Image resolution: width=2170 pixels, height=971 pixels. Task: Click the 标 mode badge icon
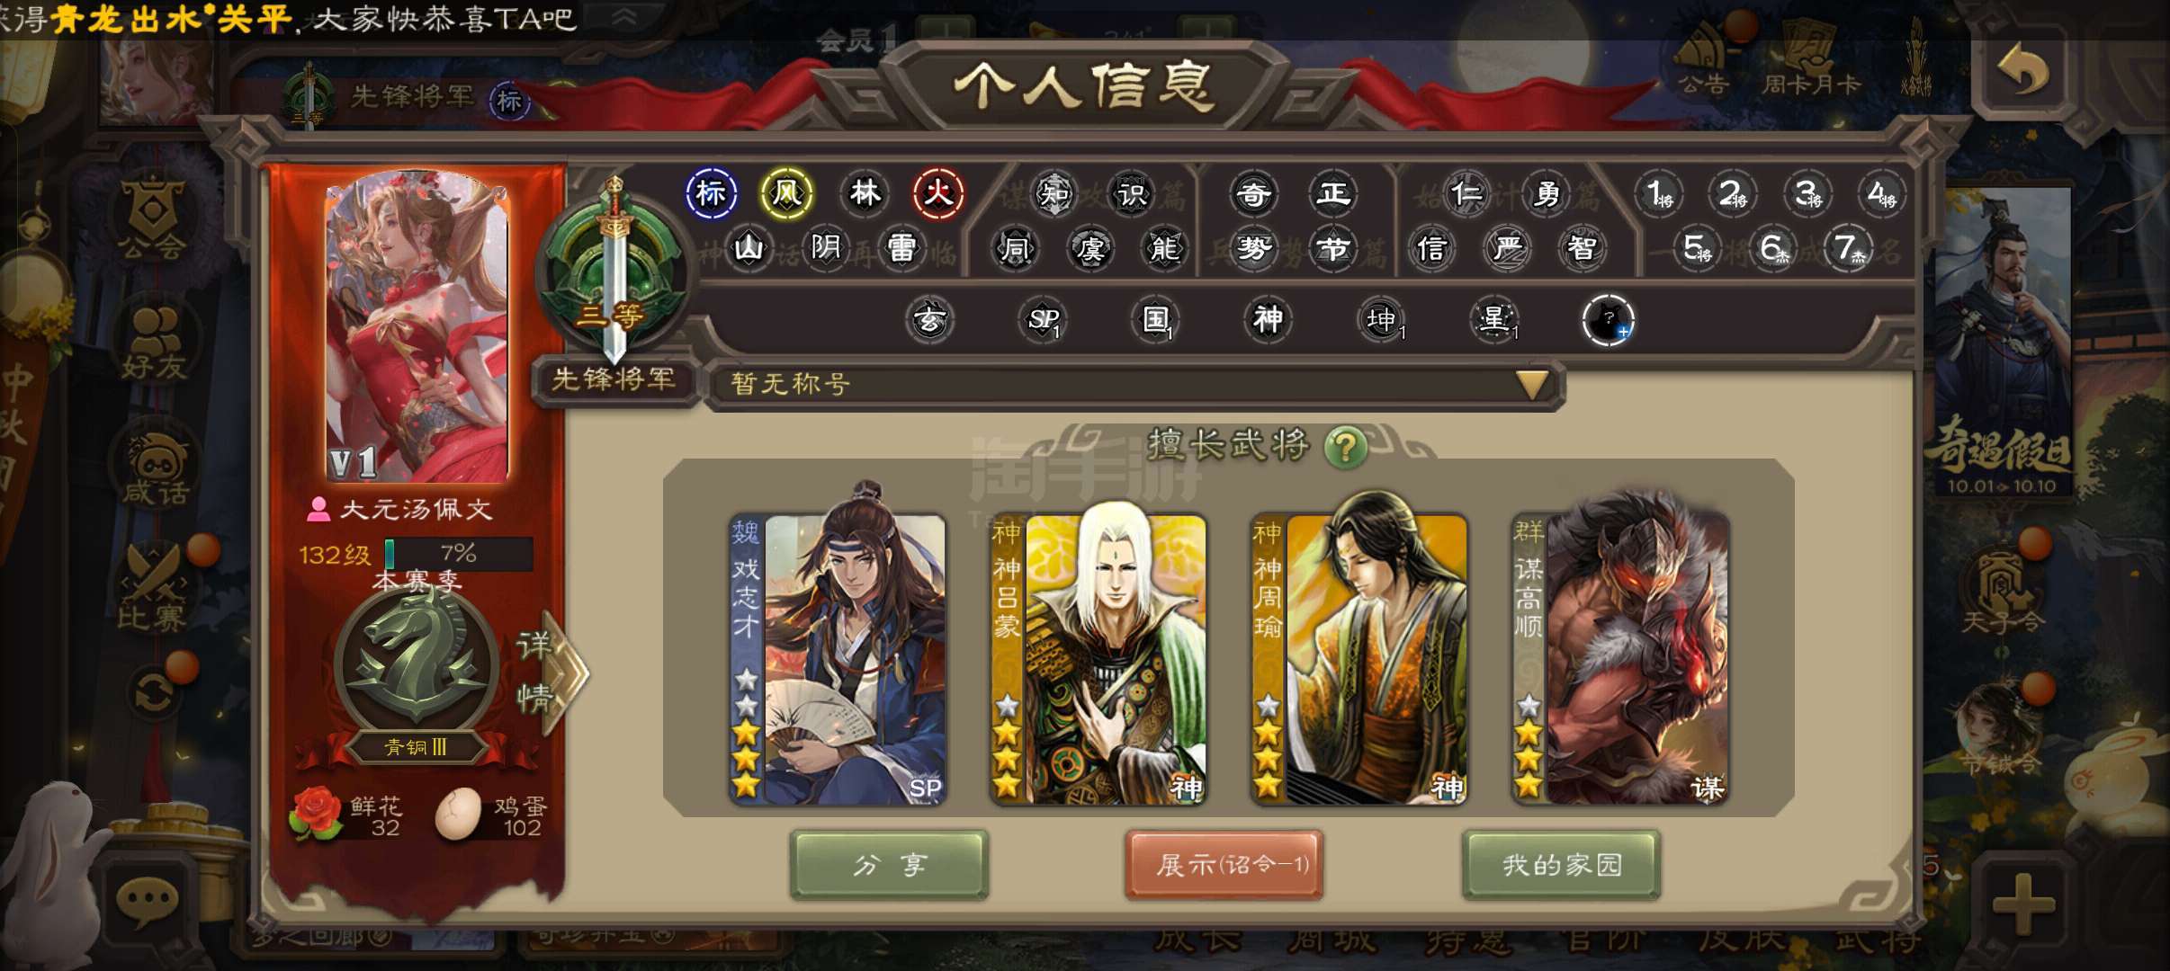[711, 193]
